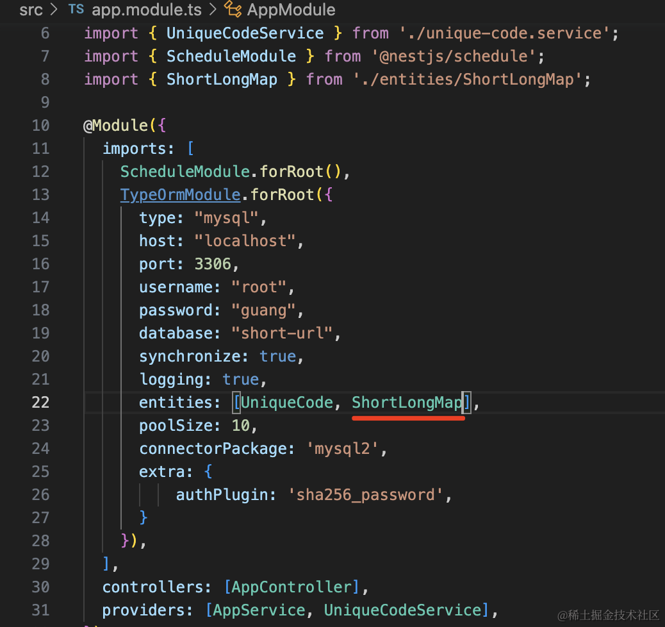Click ShortLongMap in the entities array
Screen dimensions: 665x627
407,403
